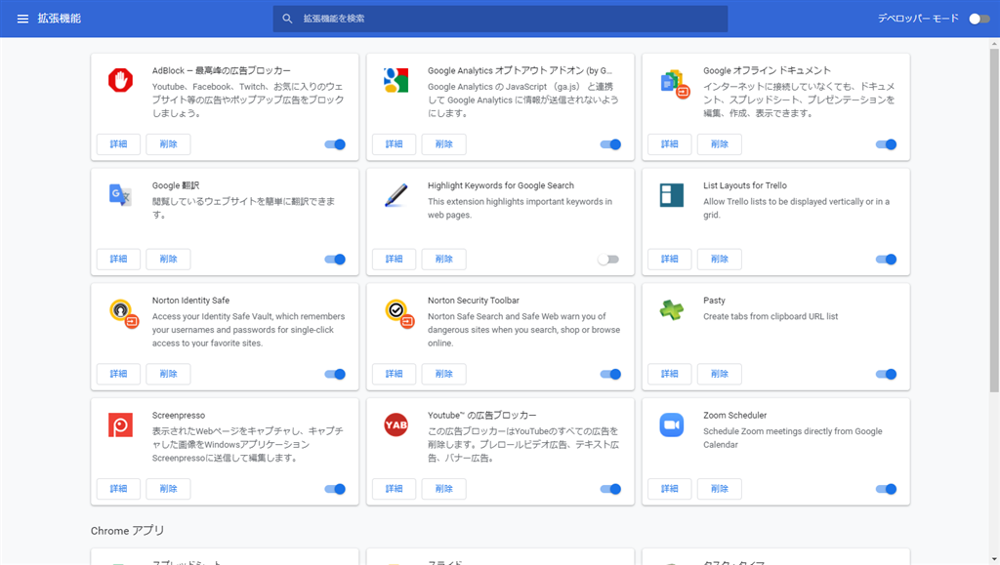Remove the Screenpresso extension
The height and width of the screenshot is (565, 1000).
click(x=168, y=489)
